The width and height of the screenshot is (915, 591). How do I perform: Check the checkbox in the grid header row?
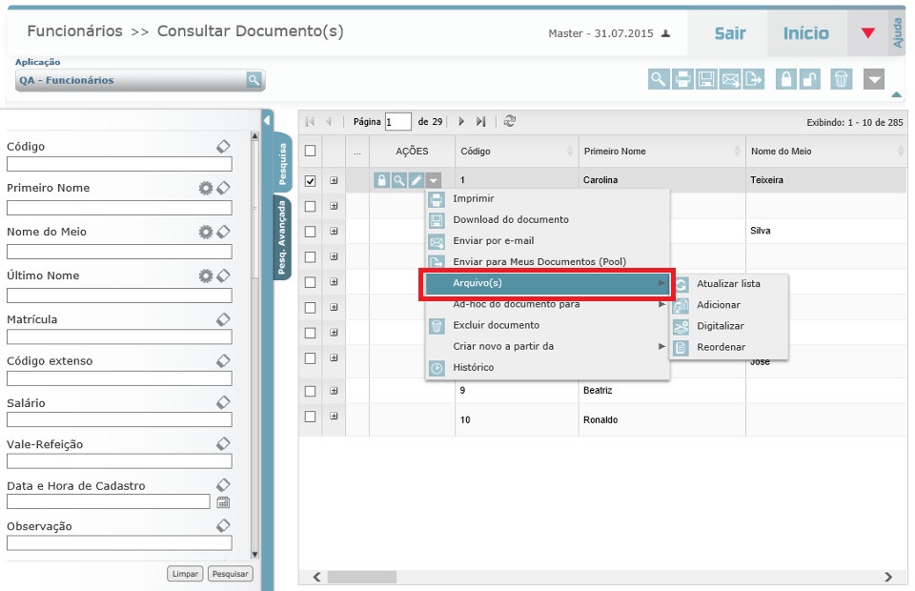310,152
